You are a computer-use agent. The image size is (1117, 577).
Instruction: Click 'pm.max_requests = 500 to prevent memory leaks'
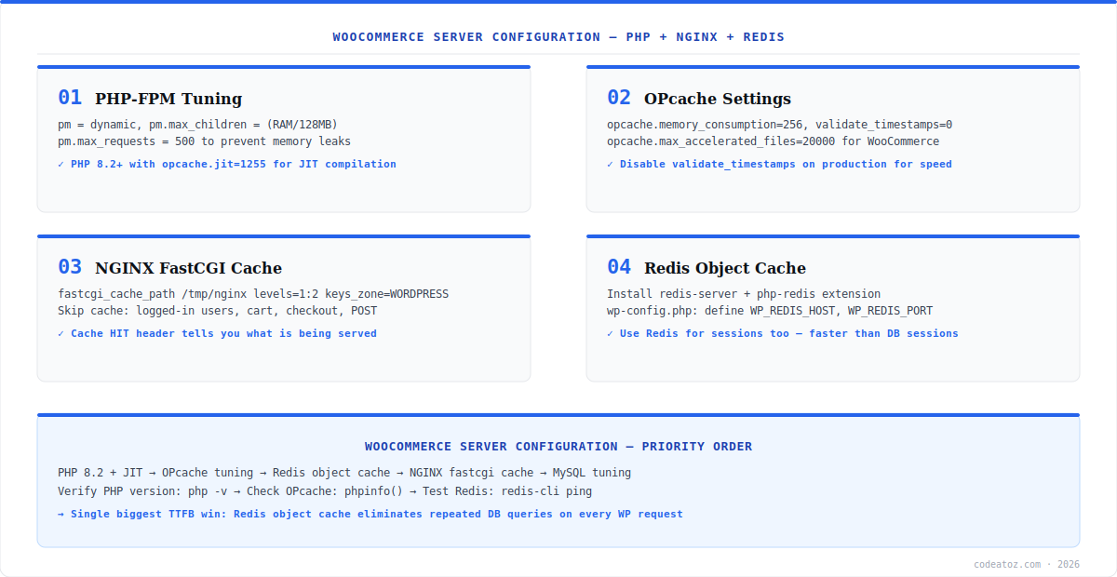click(x=204, y=141)
